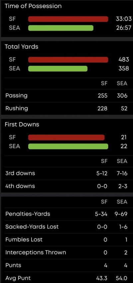Click the SEA green First Downs bar
This screenshot has height=283, width=133.
68,146
